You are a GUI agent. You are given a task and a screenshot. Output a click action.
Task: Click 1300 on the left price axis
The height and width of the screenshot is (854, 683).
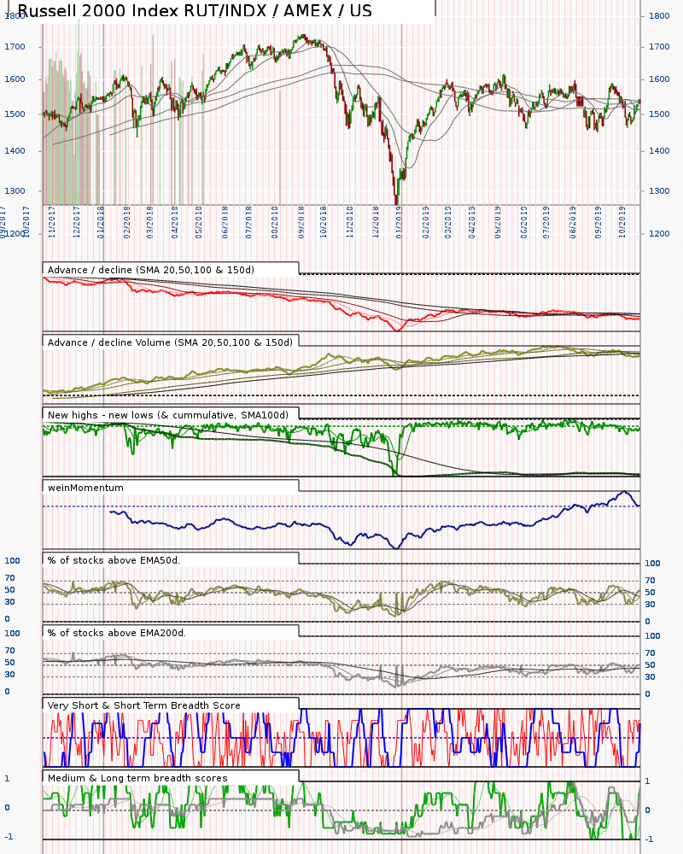point(15,191)
